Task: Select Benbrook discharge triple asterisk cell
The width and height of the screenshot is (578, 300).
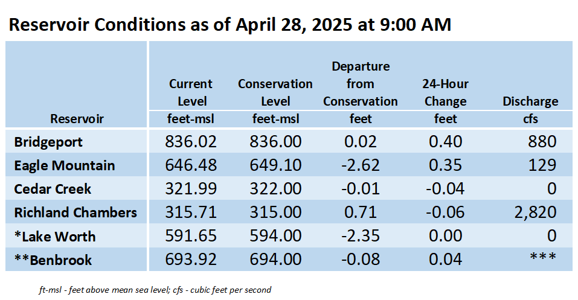Action: tap(543, 257)
